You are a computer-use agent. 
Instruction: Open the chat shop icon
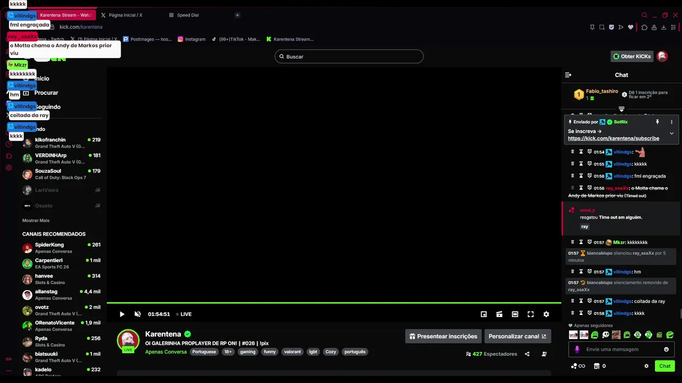pos(597,366)
